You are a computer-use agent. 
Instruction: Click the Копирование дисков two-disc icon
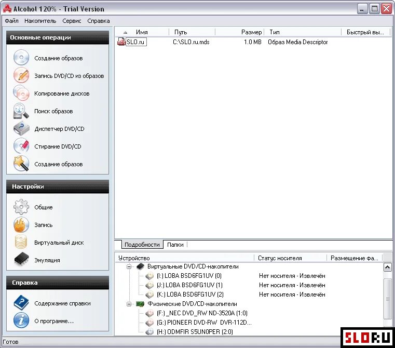(21, 93)
